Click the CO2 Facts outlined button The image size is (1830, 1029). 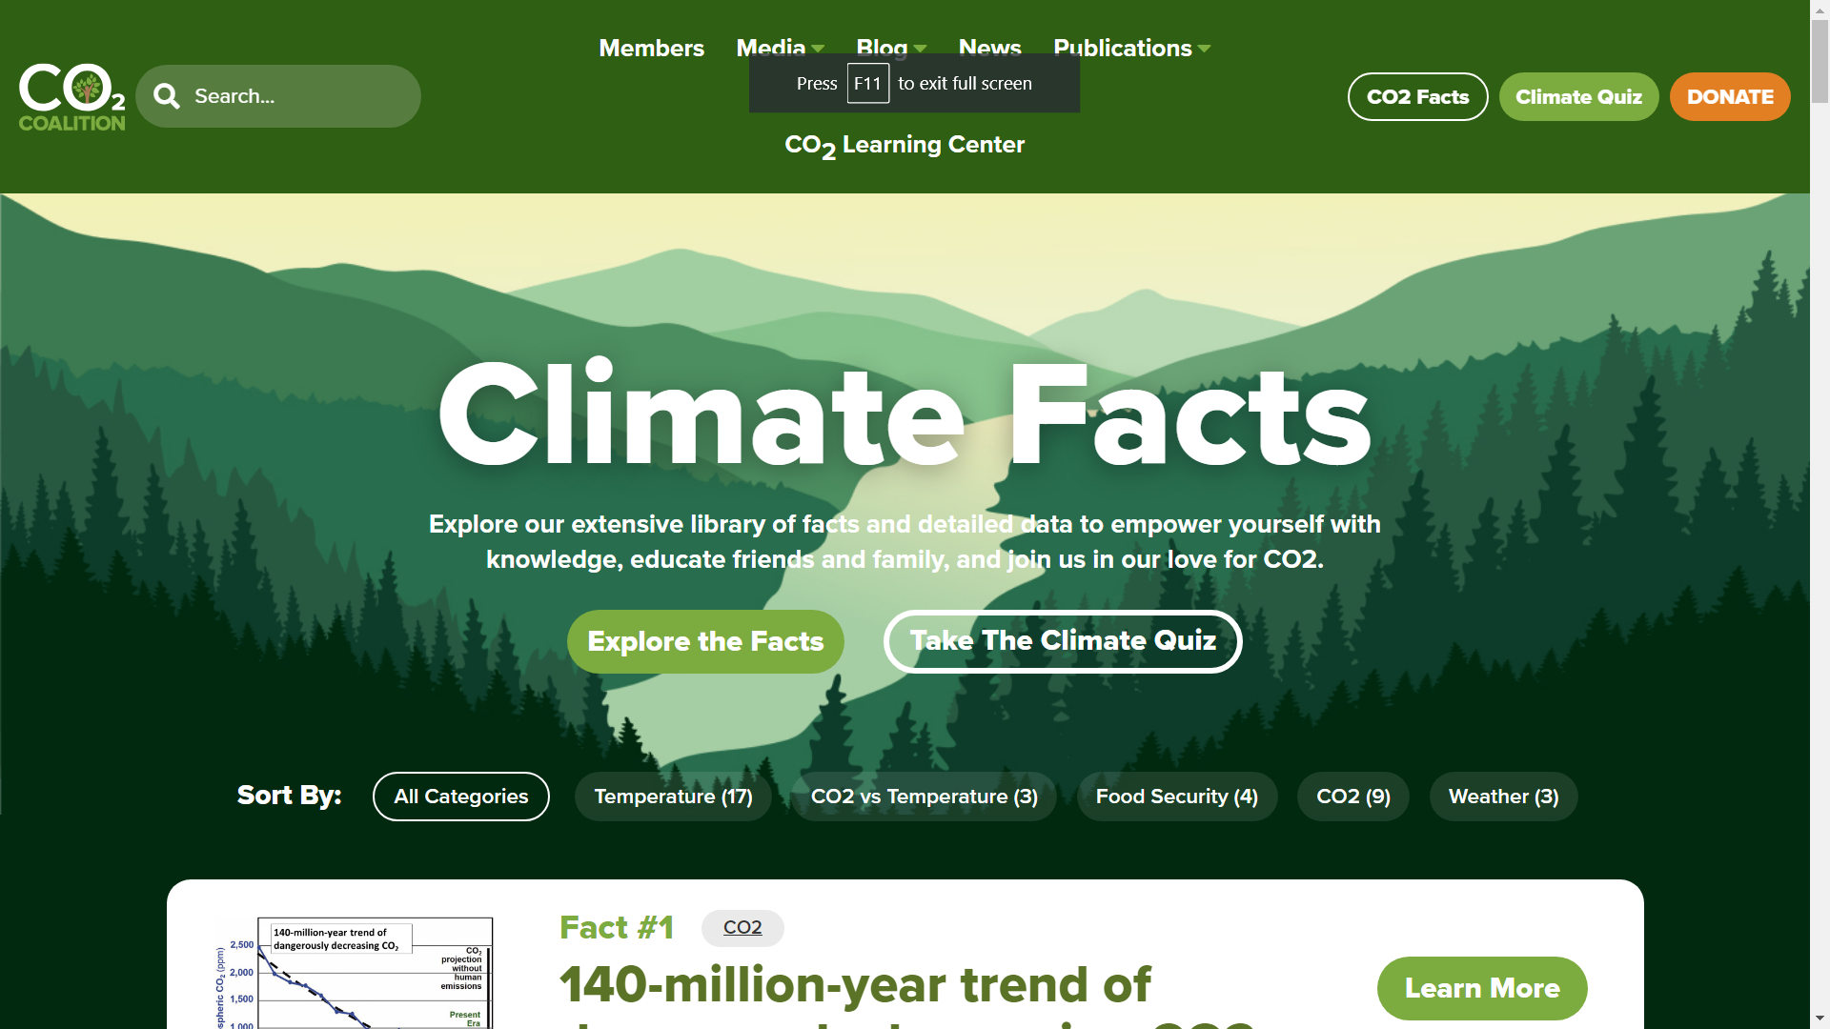(x=1417, y=96)
